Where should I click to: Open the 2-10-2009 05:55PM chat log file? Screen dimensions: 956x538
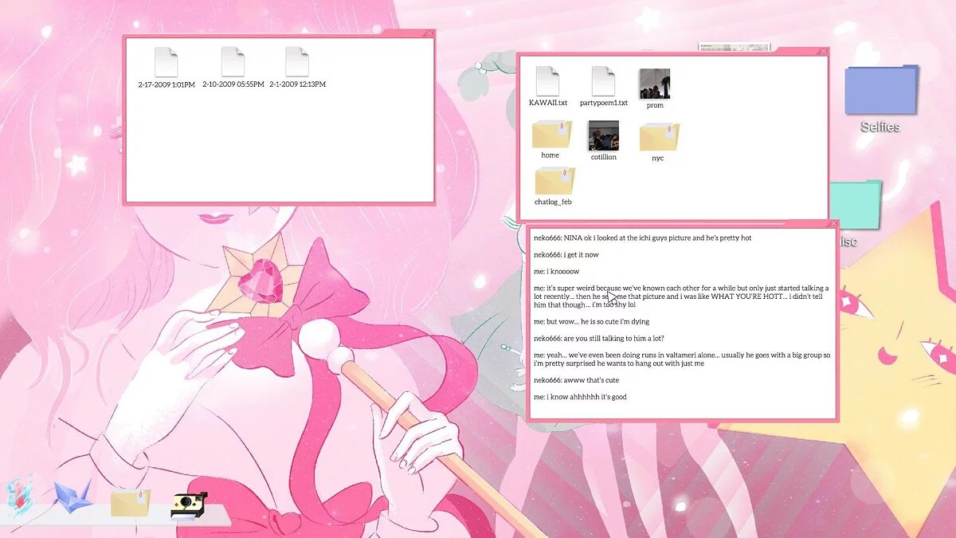[233, 68]
